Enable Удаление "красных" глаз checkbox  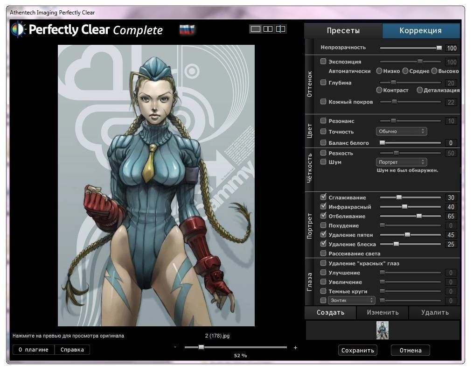[323, 263]
